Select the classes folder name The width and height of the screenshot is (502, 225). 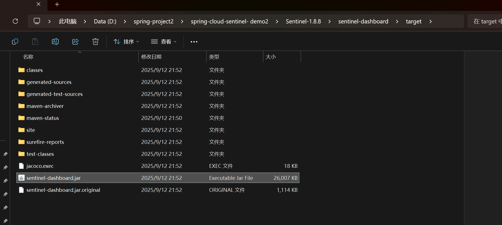(35, 70)
